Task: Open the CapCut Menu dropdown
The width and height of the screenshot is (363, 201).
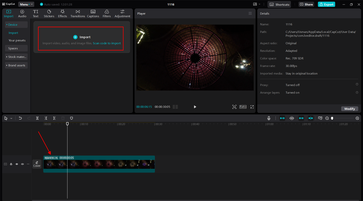Action: pos(26,4)
